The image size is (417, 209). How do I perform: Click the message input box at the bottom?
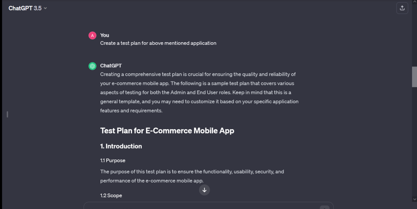(x=202, y=206)
